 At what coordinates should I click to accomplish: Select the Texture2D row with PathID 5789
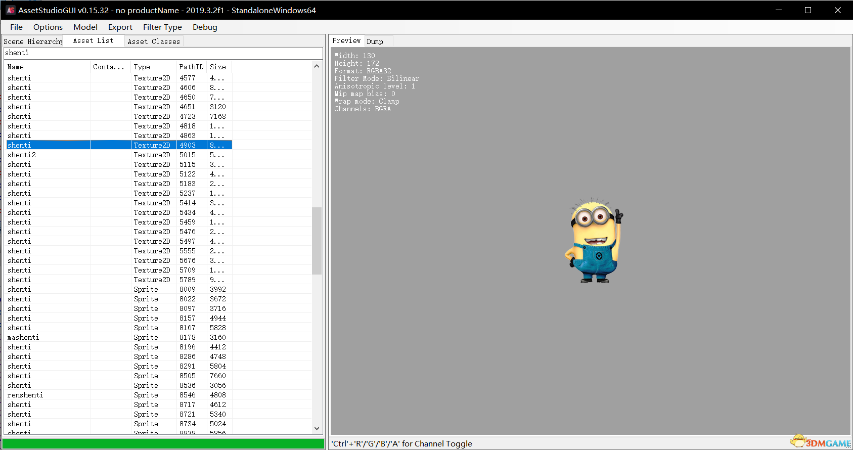tap(119, 280)
